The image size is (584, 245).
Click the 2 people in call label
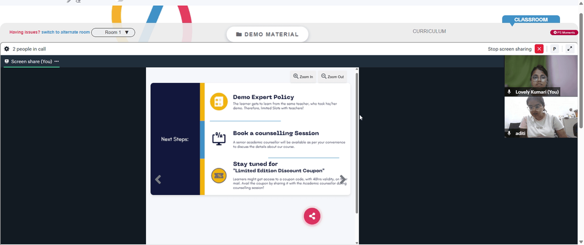pos(29,49)
